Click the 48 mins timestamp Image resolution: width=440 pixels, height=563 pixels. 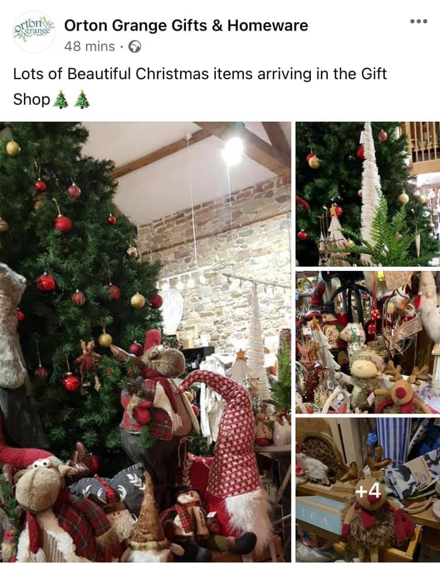pyautogui.click(x=89, y=46)
